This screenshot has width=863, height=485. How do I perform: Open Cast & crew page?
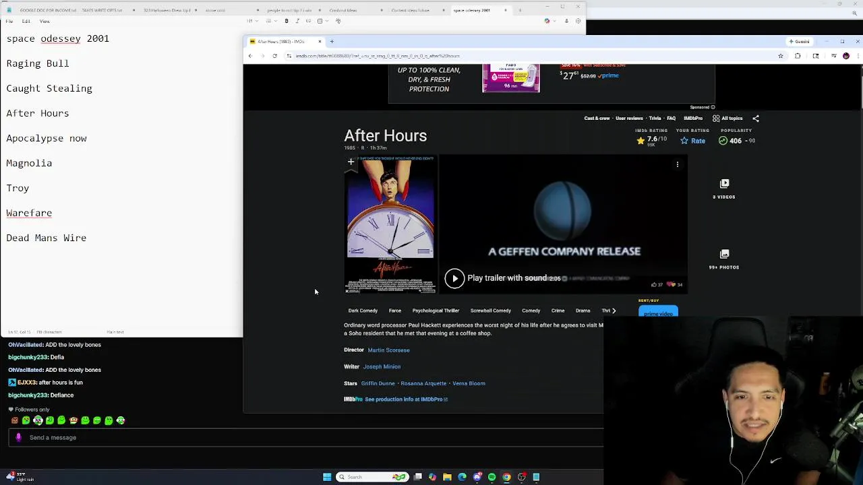point(597,119)
